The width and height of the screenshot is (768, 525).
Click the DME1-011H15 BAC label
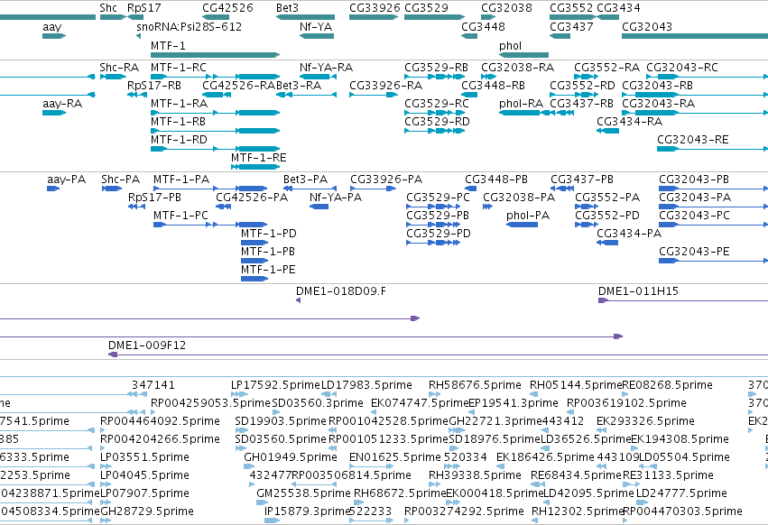638,291
